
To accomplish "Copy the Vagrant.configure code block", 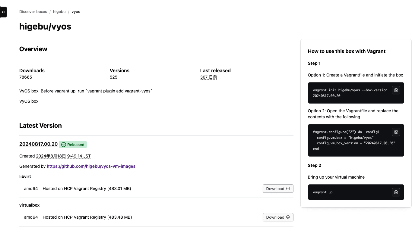I will [x=396, y=132].
